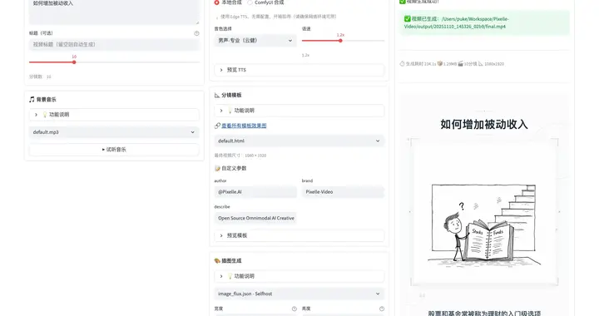The image size is (599, 316).
Task: Click the package icon showing file size
Action: point(440,64)
